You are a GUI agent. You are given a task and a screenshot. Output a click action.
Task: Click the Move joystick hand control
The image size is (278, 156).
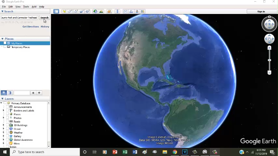(269, 39)
